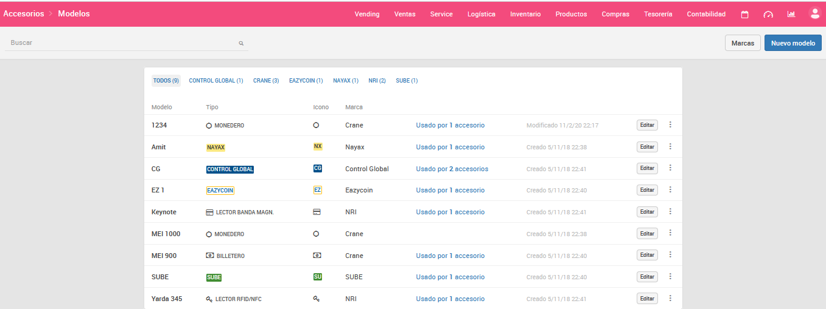This screenshot has width=826, height=309.
Task: Open the Ventas menu
Action: 405,14
